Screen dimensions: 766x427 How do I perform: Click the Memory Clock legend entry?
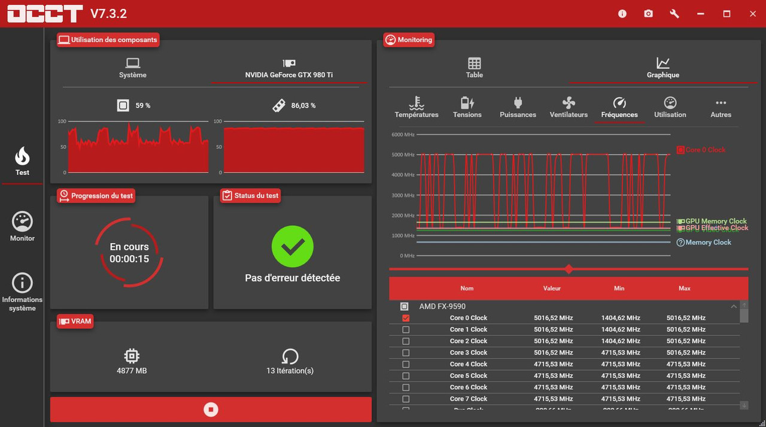pos(704,243)
